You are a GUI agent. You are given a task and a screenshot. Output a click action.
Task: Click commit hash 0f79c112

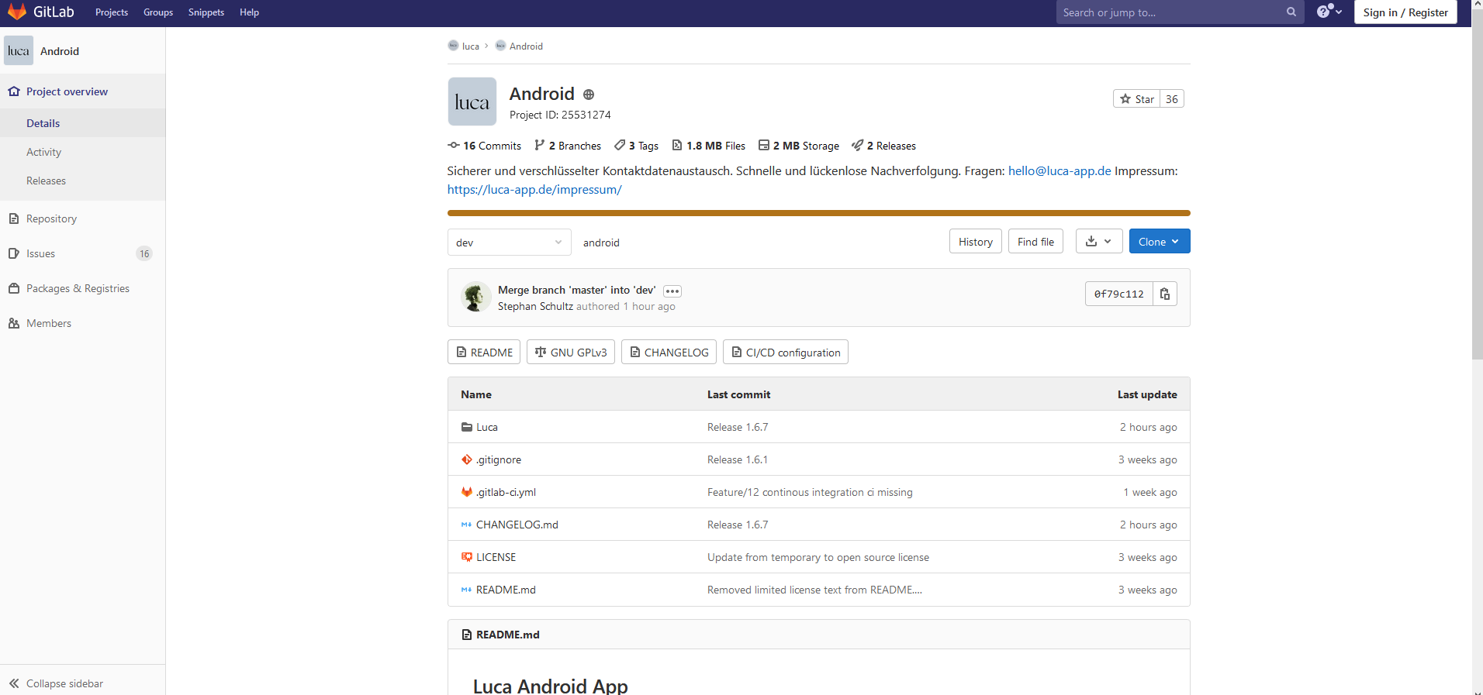[x=1118, y=294]
